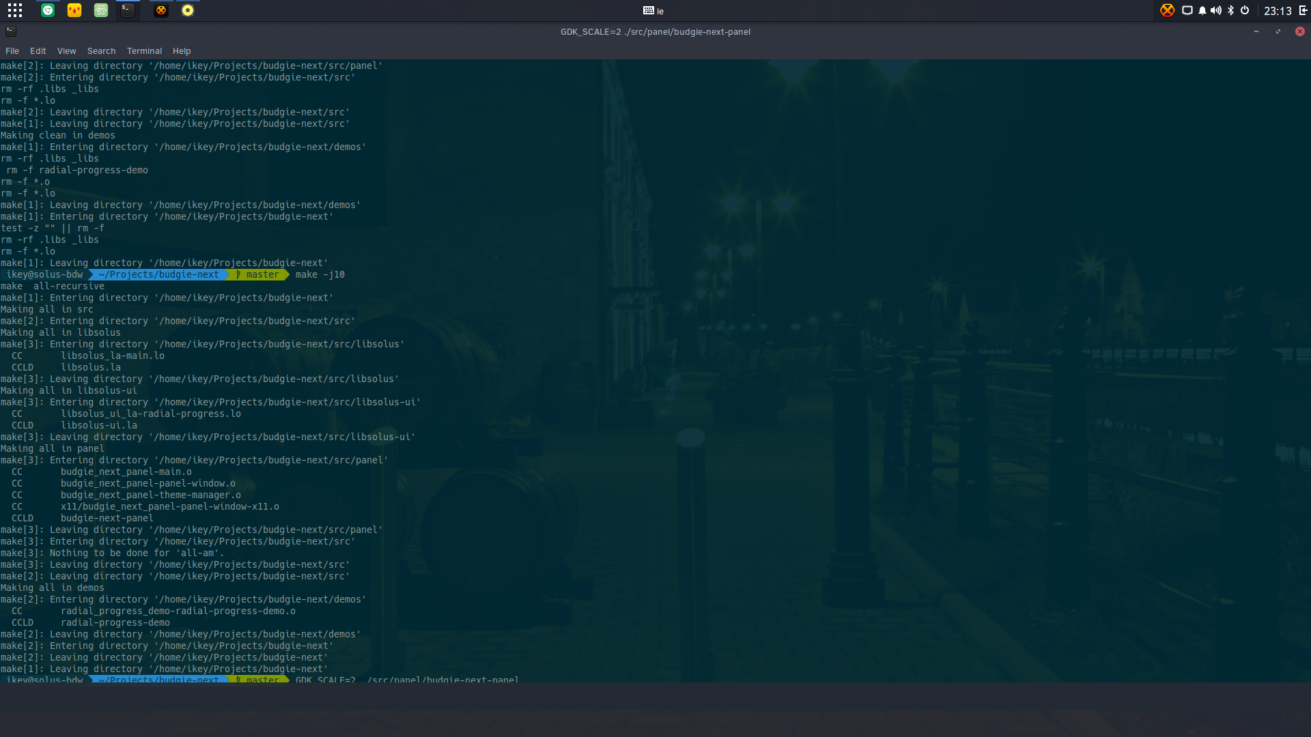This screenshot has width=1311, height=737.
Task: Click the window title 'GDK_SCALE=2 ./src/panel/budgie-next-panel'
Action: (655, 32)
